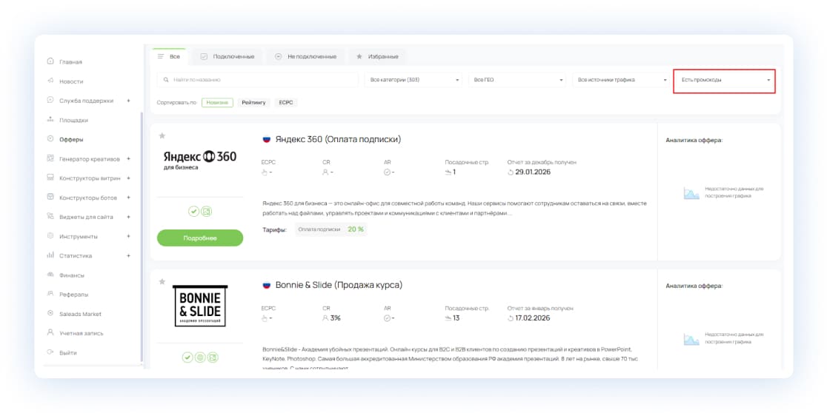Select sorting by Новизне
Image resolution: width=827 pixels, height=413 pixels.
coord(218,103)
